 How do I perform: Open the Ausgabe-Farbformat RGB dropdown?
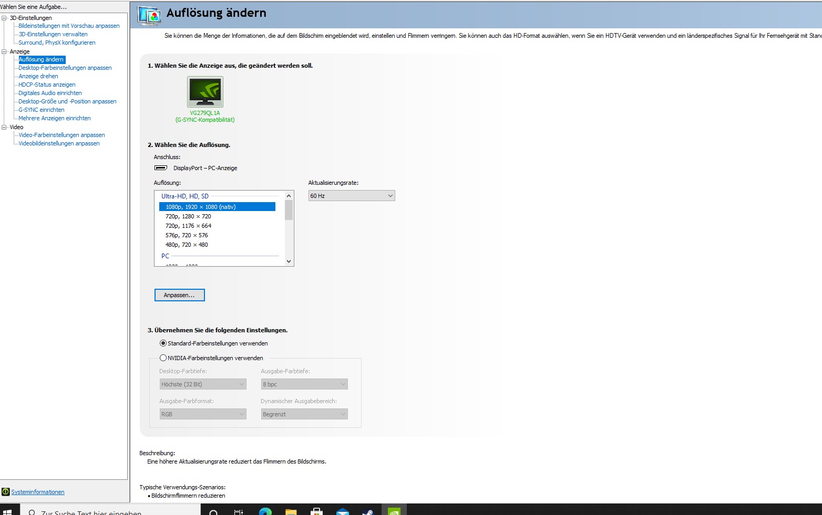pos(203,414)
